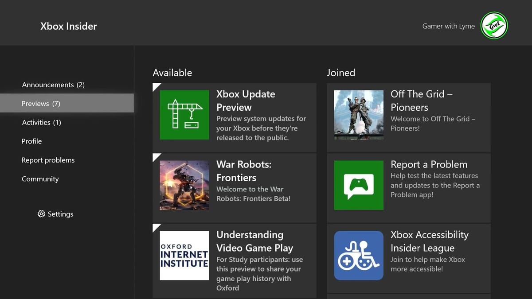Open the Xbox Accessibility Insider League icon
The width and height of the screenshot is (532, 299).
click(x=359, y=255)
